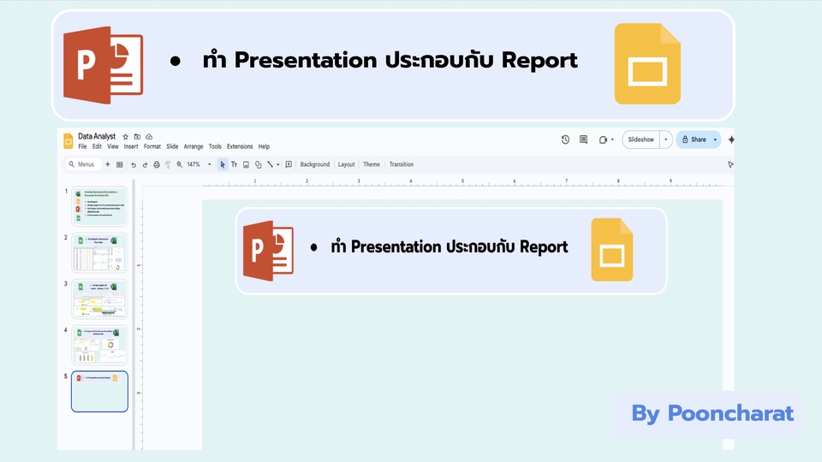
Task: Add a new slide with the plus icon
Action: tap(108, 164)
